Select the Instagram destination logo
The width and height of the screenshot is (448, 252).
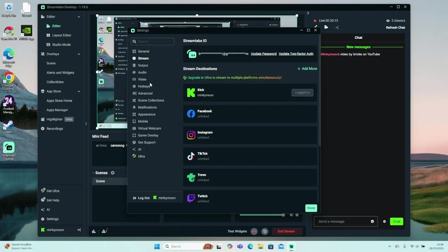(191, 135)
